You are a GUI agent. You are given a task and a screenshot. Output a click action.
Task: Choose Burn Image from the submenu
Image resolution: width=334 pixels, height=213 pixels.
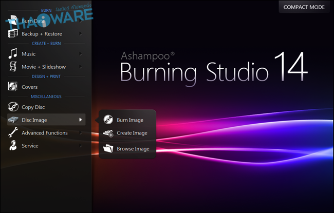click(x=127, y=120)
